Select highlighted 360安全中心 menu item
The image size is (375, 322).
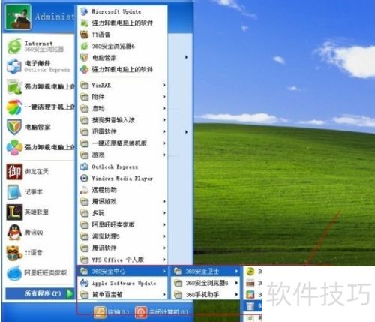[122, 271]
